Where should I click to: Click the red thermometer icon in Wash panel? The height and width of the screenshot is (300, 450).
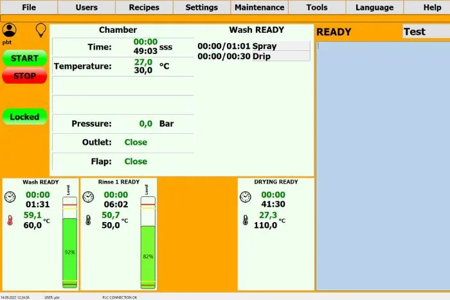10,220
